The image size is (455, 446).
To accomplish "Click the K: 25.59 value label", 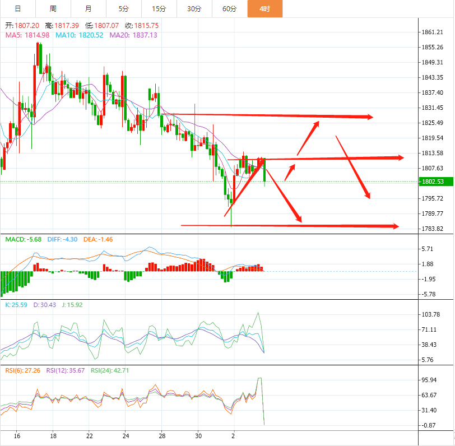I will 16,305.
